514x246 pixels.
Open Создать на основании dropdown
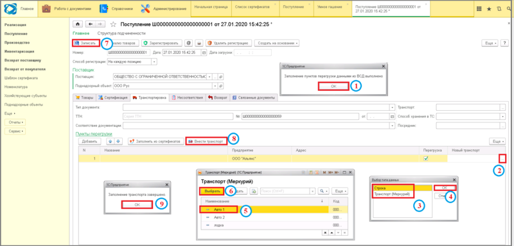(277, 43)
